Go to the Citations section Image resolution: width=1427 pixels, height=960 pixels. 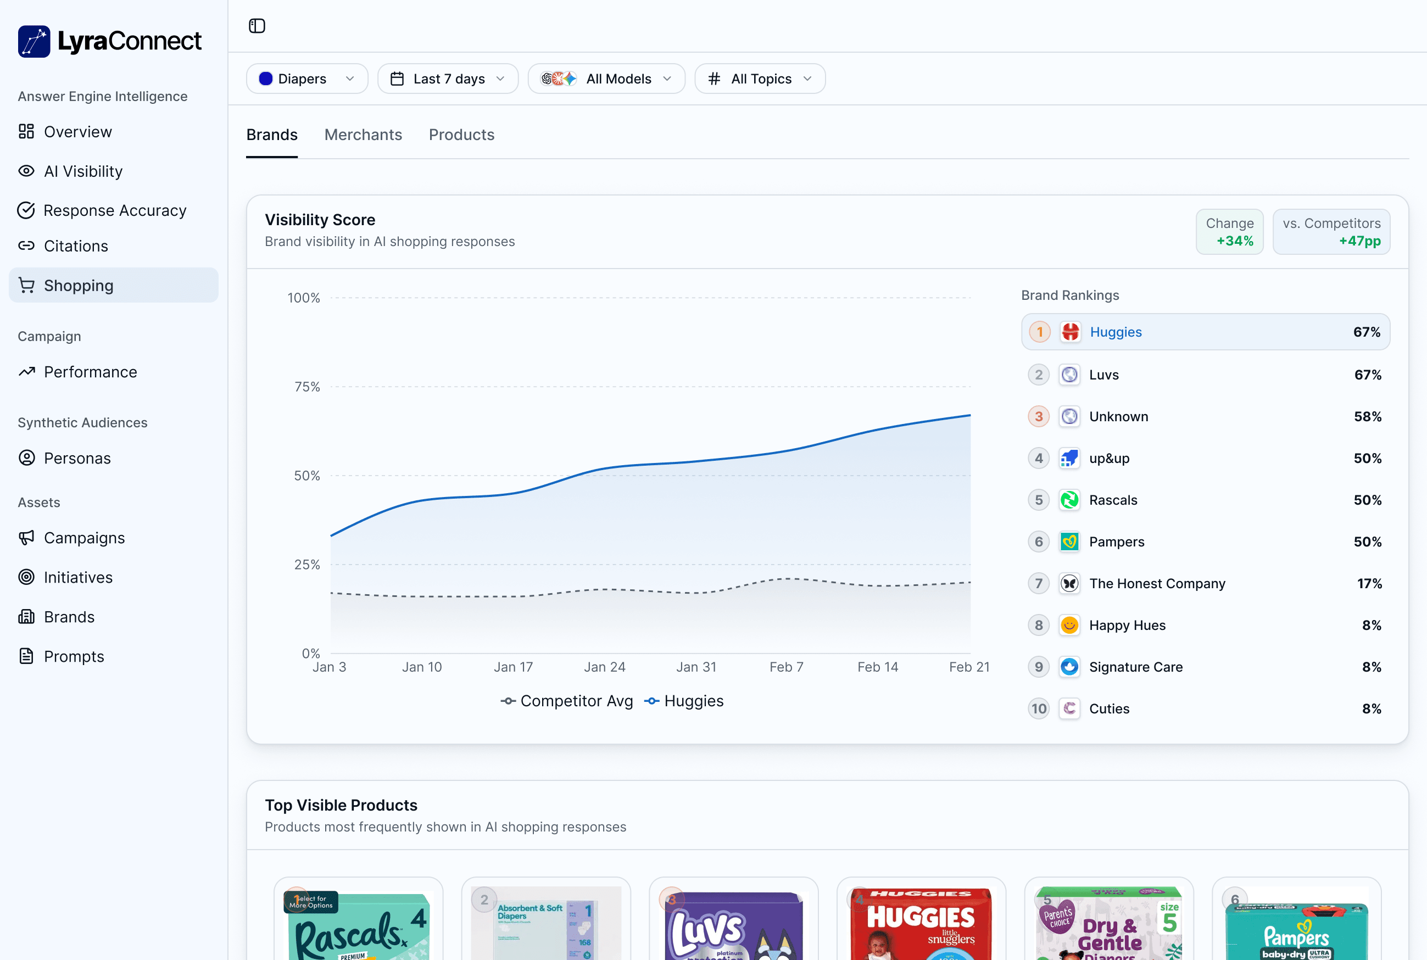pos(75,245)
